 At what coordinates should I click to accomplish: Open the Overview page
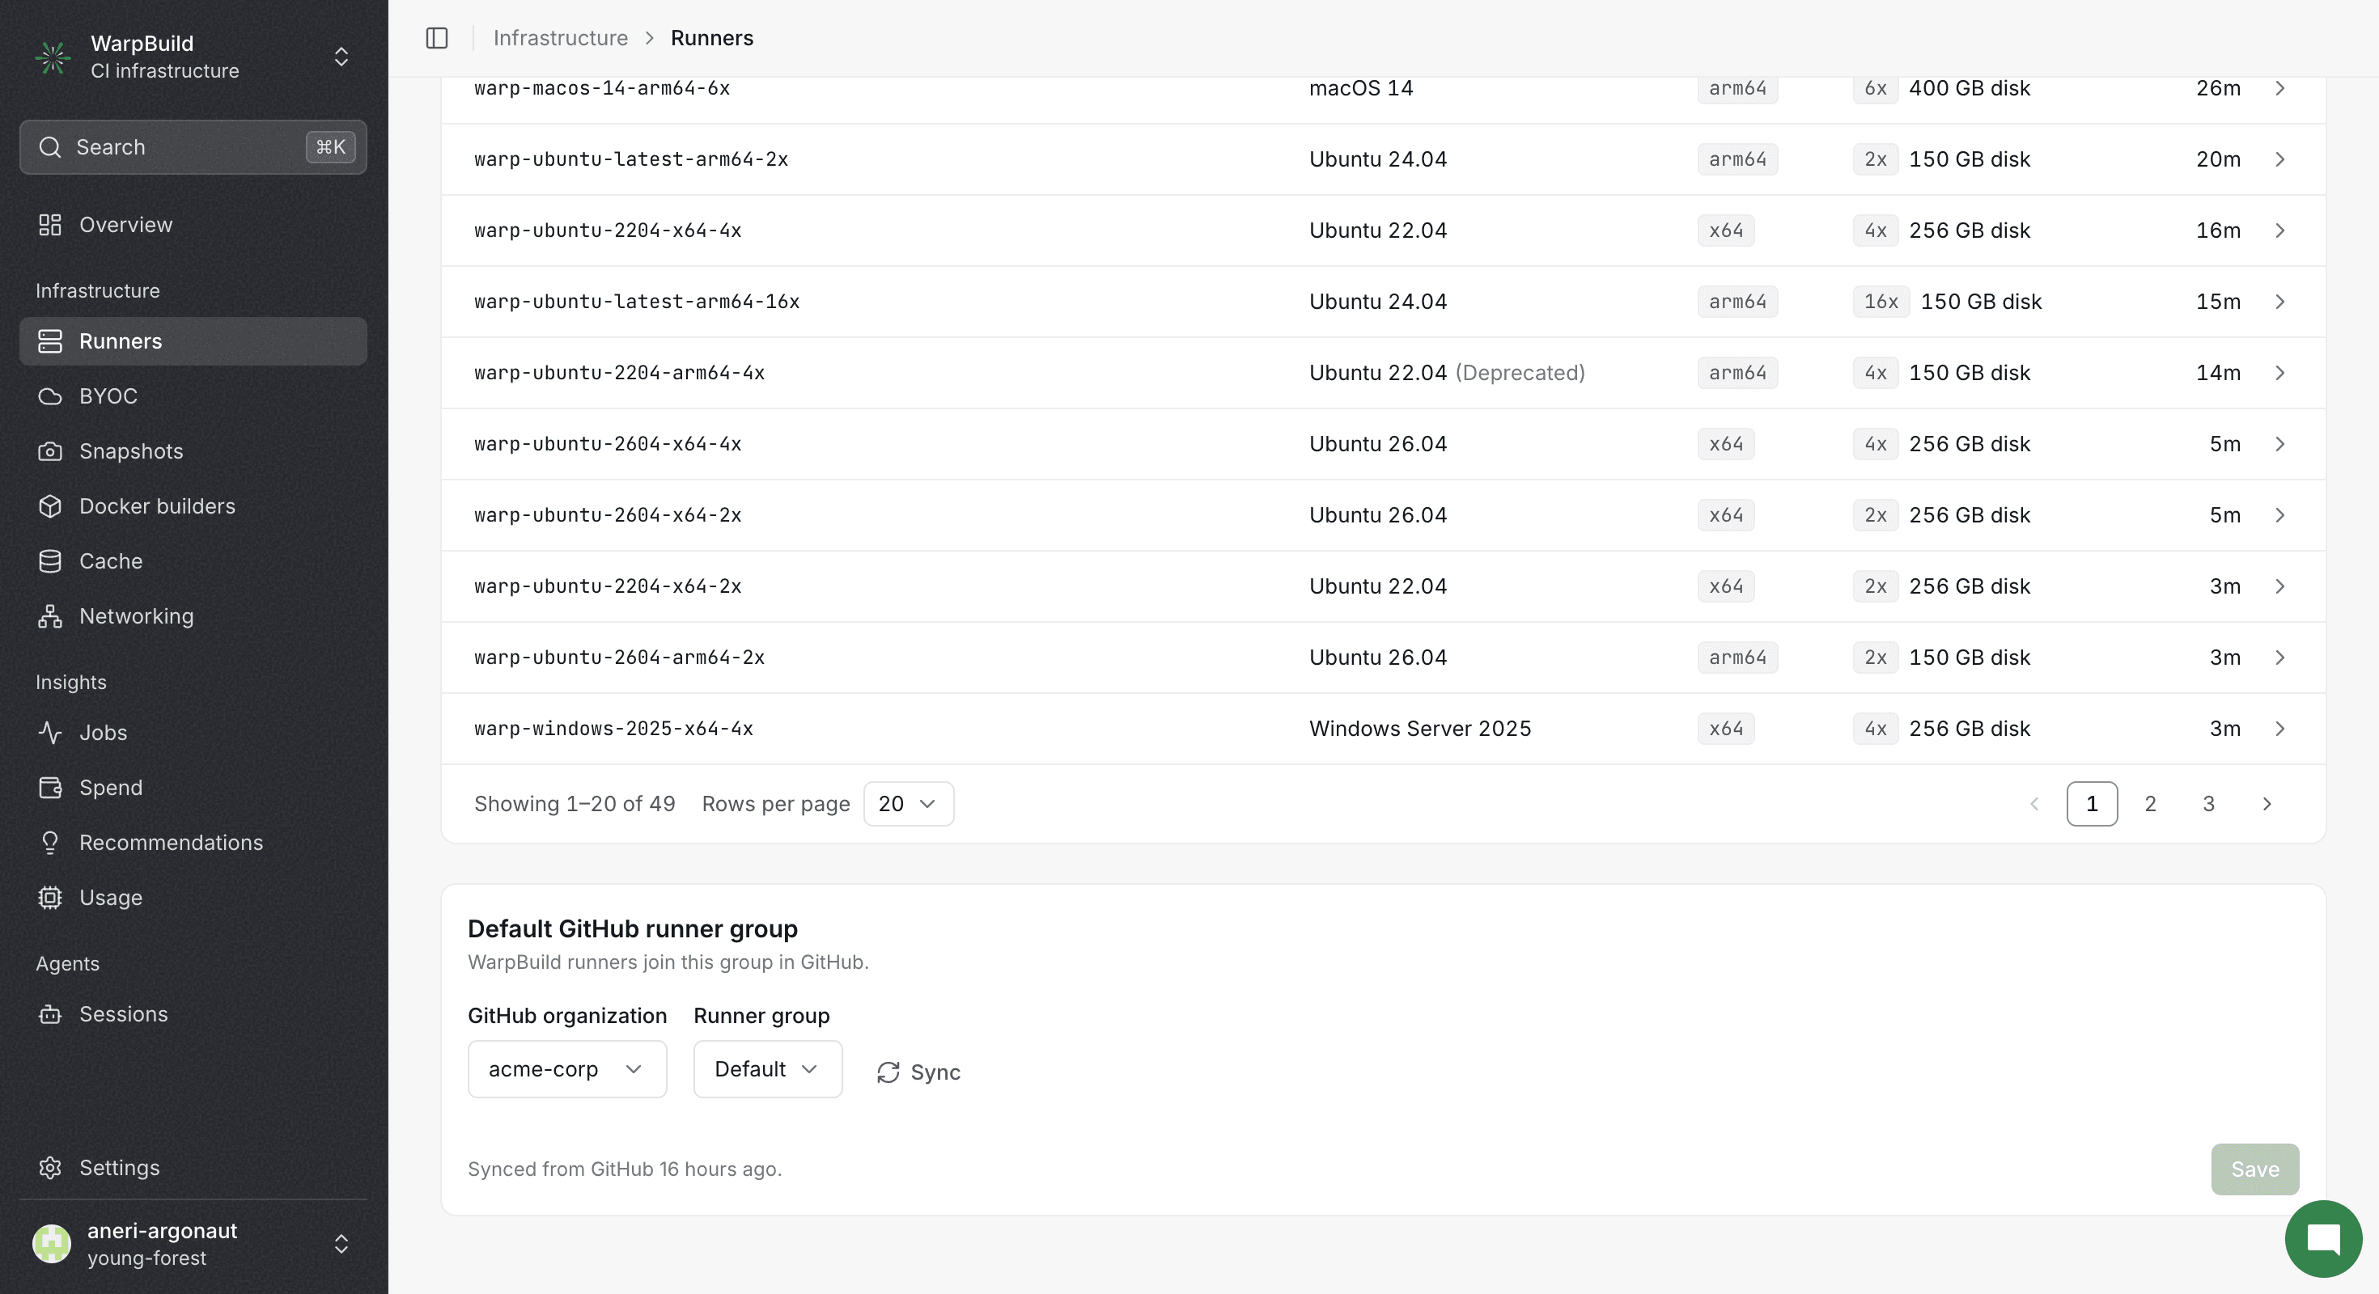[x=193, y=224]
